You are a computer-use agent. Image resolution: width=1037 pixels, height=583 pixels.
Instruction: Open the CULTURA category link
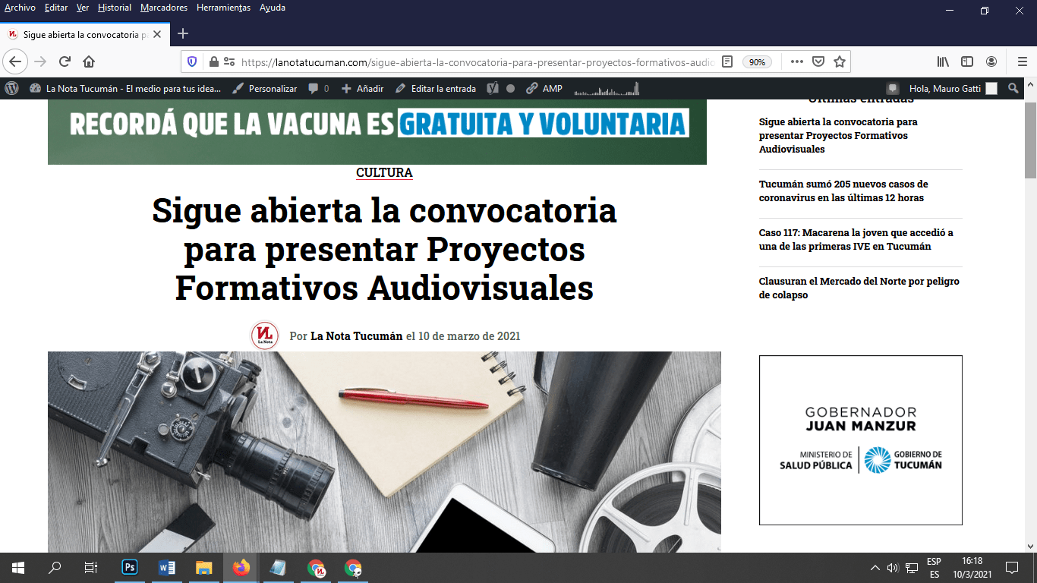[384, 173]
